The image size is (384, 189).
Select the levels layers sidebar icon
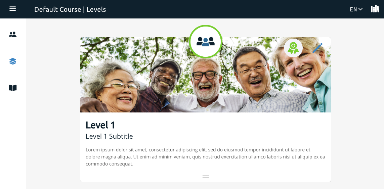pos(13,61)
